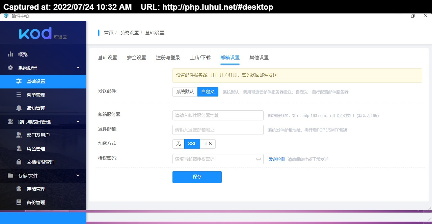Select 系统默认 for 发送邮件

click(x=185, y=92)
